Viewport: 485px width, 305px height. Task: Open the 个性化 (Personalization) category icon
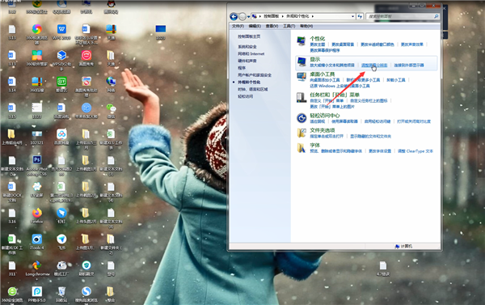click(x=301, y=41)
